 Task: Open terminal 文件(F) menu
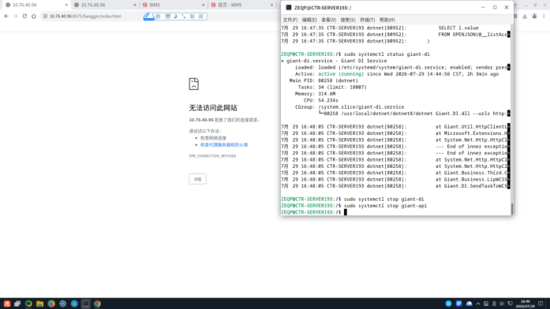[290, 20]
